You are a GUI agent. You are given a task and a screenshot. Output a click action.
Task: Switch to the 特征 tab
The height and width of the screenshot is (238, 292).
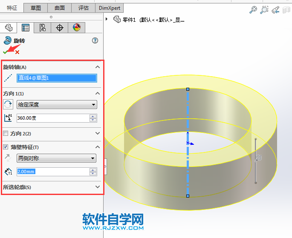pyautogui.click(x=12, y=8)
